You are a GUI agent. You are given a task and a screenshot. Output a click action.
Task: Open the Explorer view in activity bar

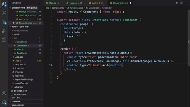pyautogui.click(x=4, y=4)
